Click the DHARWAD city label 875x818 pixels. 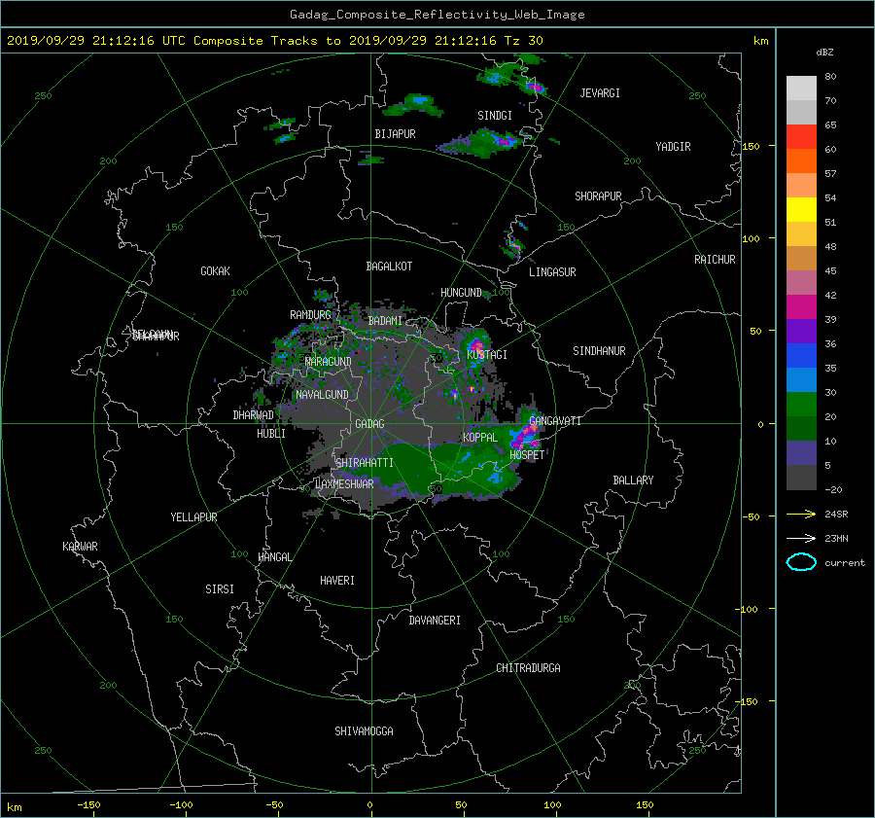click(254, 415)
